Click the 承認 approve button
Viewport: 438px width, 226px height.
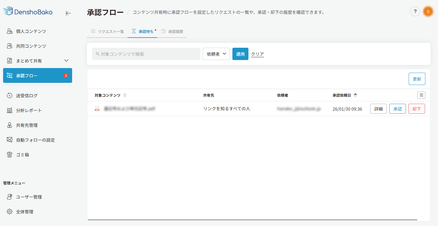click(398, 109)
